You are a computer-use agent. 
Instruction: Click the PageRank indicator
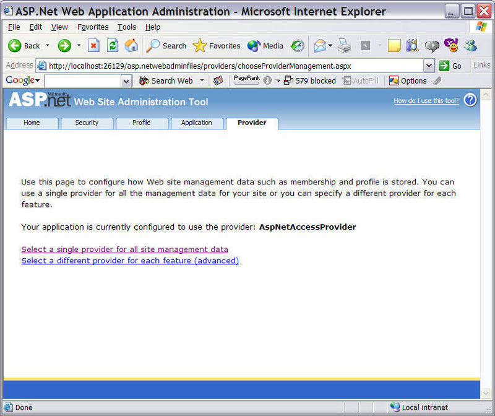[246, 80]
